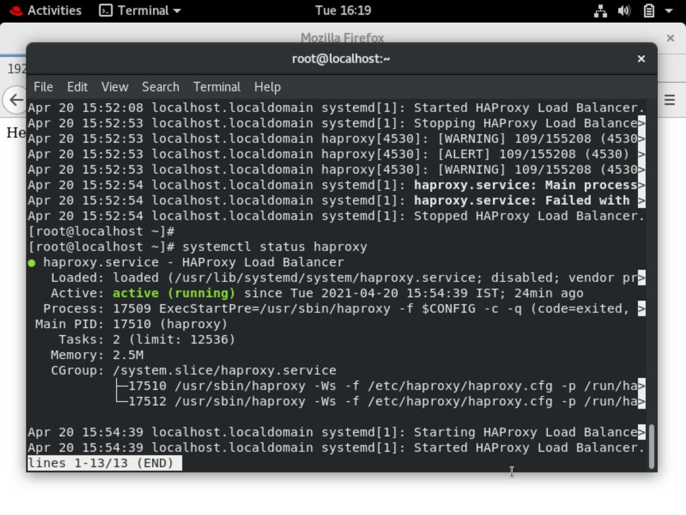Click the [ALERT] 109/155208 log entry
The height and width of the screenshot is (515, 686).
tap(336, 154)
